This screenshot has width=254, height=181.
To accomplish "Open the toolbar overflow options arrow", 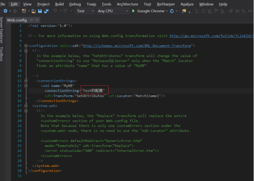I will pyautogui.click(x=189, y=12).
